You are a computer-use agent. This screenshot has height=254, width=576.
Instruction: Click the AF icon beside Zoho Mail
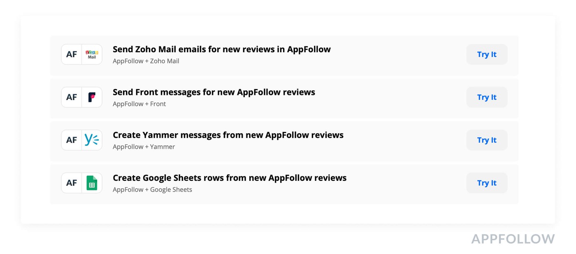tap(72, 54)
